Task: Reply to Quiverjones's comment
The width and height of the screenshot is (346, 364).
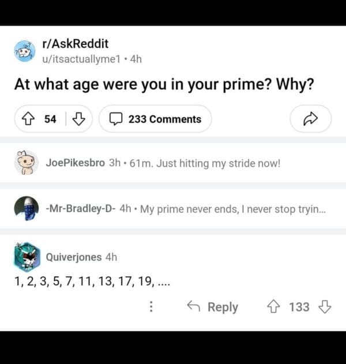Action: pyautogui.click(x=213, y=307)
